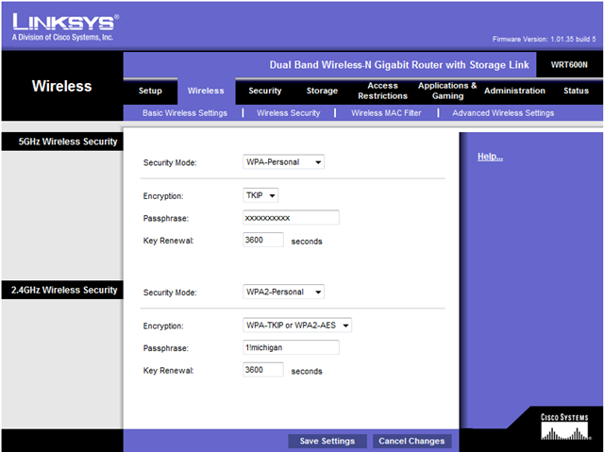The image size is (604, 452).
Task: Open the 5GHz TKIP Encryption dropdown
Action: [260, 195]
